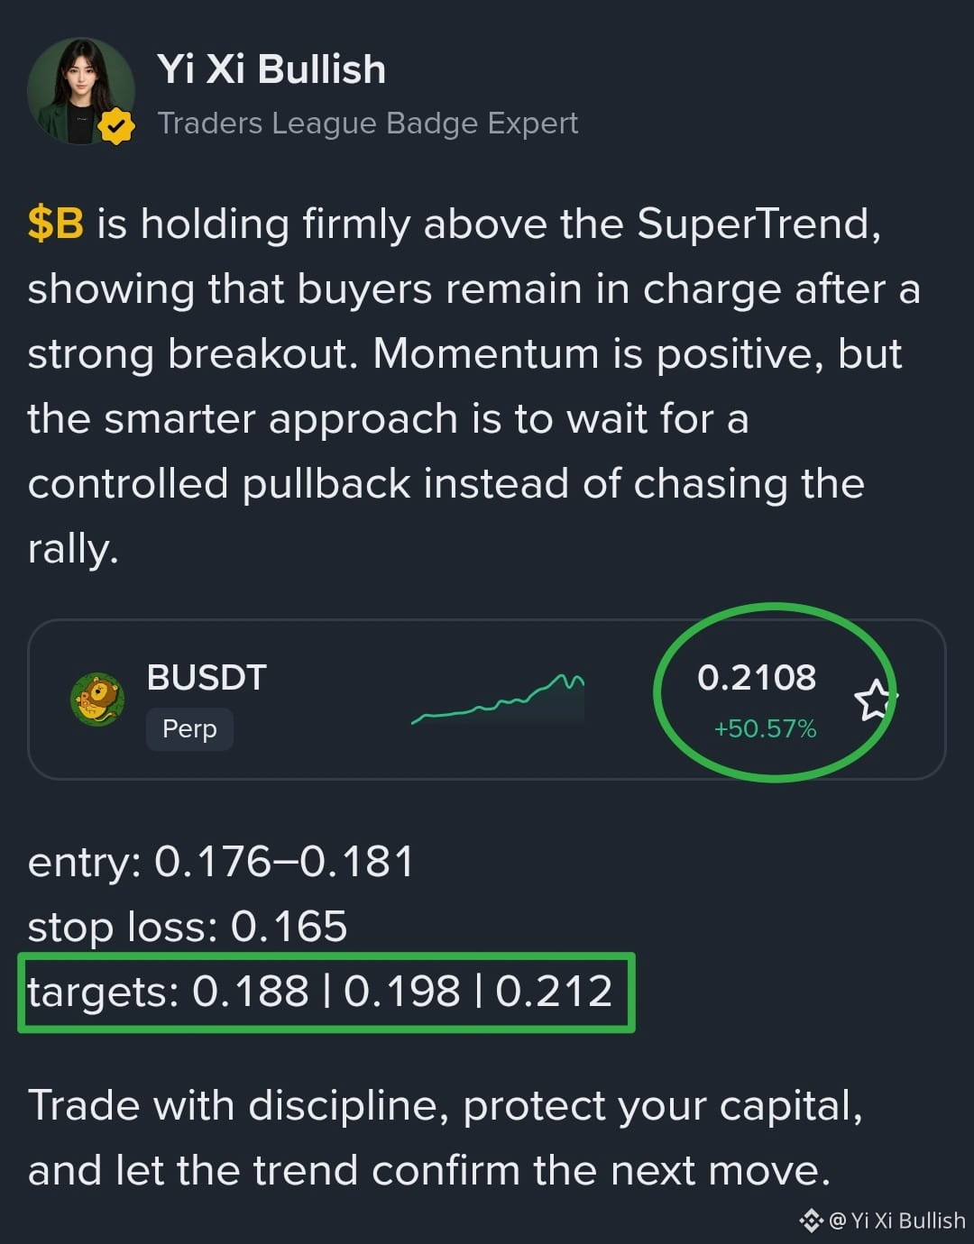Select the entry 0.176–0.181 line
Screen dimensions: 974x1244
[x=221, y=862]
